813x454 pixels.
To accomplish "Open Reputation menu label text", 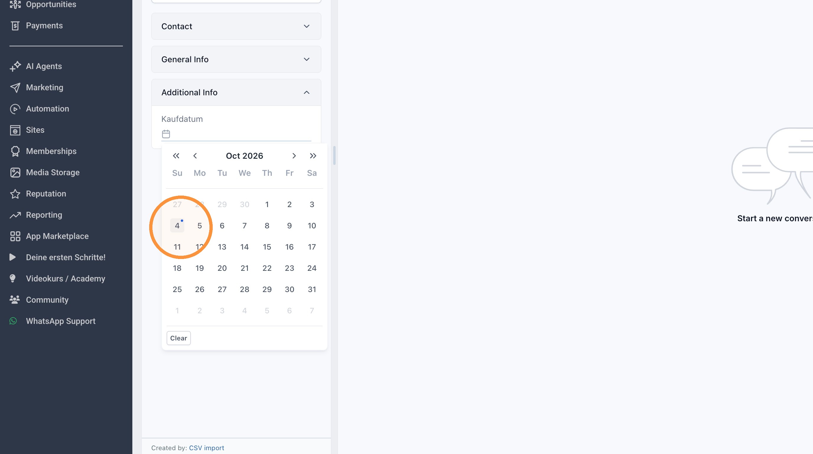I will (46, 194).
